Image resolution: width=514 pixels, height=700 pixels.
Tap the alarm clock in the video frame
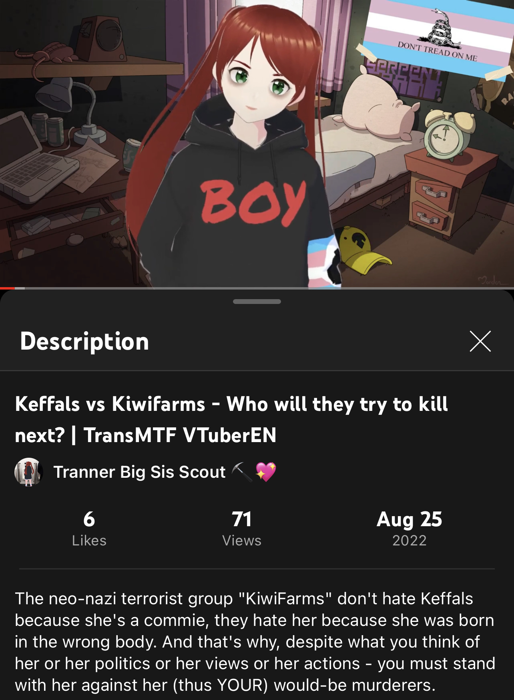(x=449, y=135)
